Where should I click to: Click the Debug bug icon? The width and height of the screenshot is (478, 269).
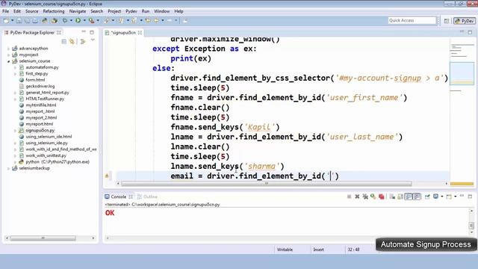tap(65, 20)
